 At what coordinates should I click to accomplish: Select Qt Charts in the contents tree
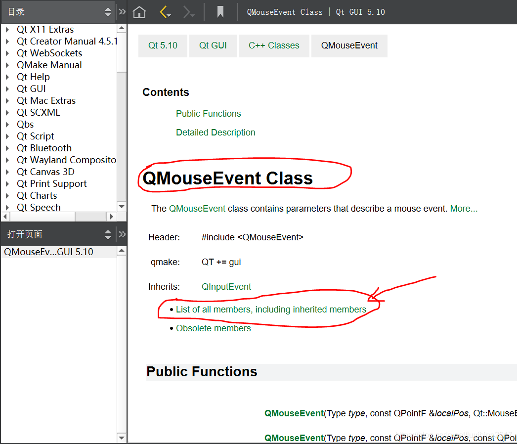coord(37,196)
